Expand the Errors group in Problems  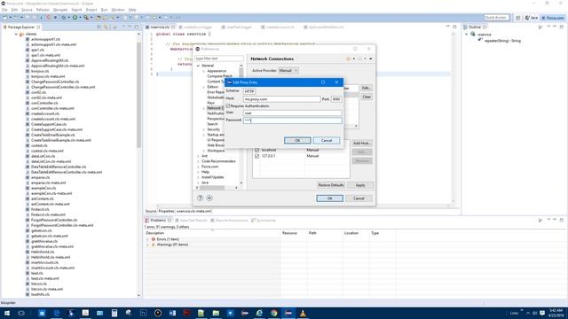coord(148,239)
